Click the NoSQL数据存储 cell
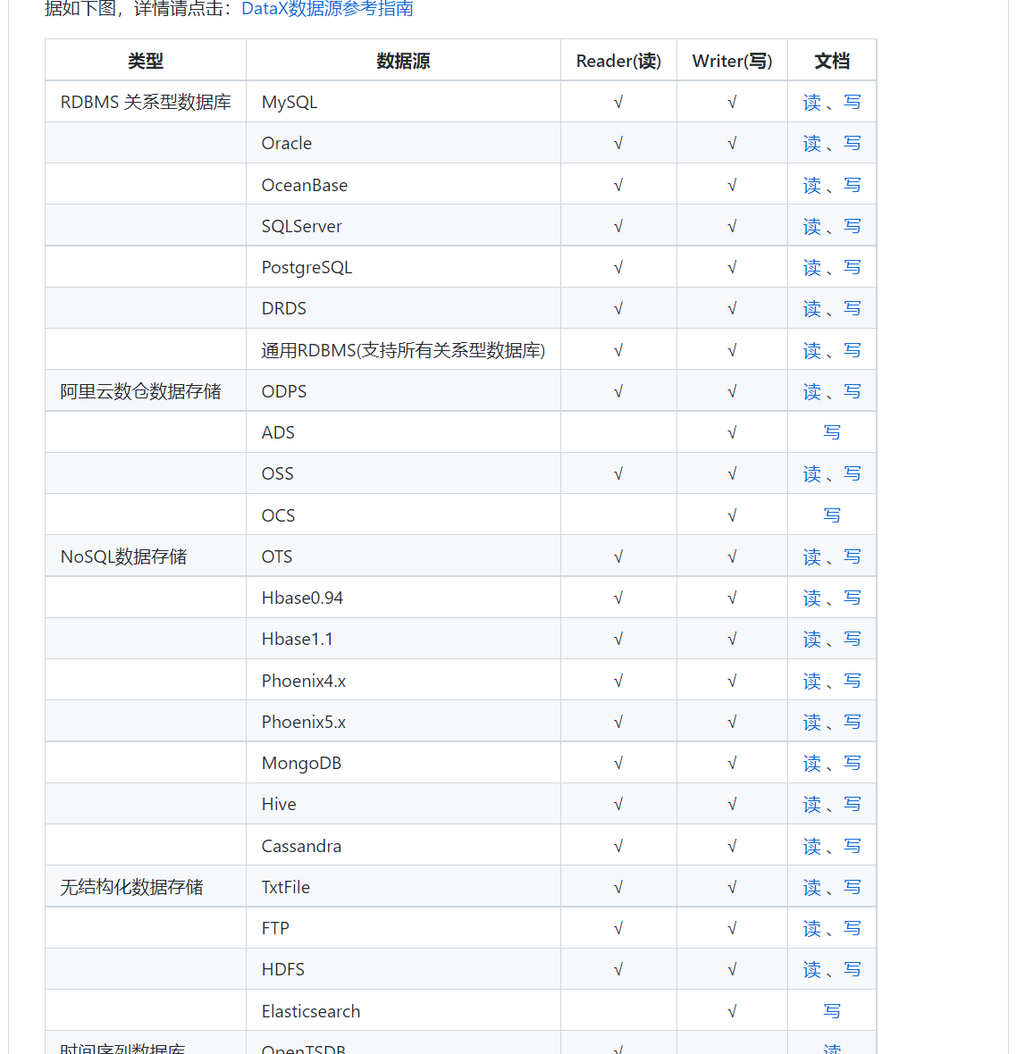The height and width of the screenshot is (1054, 1016). (146, 556)
